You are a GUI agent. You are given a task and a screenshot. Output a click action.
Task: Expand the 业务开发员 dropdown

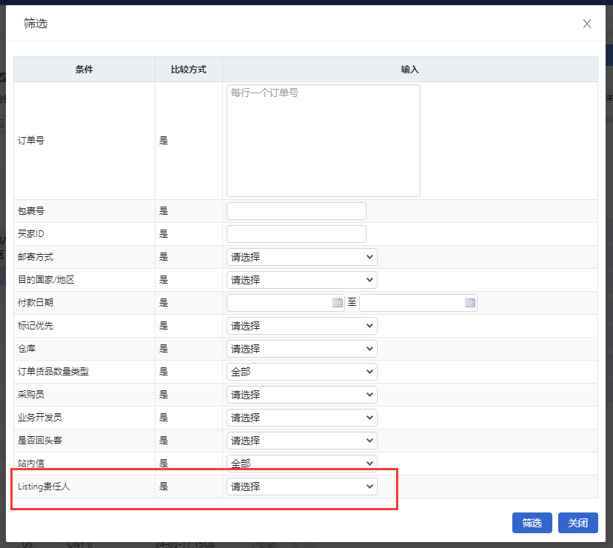[301, 418]
